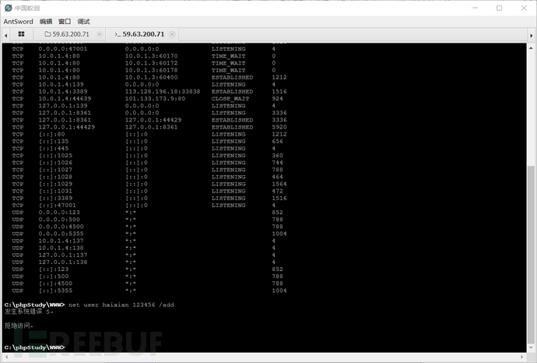Click the address 10.0.1.4:3389

pyautogui.click(x=63, y=91)
